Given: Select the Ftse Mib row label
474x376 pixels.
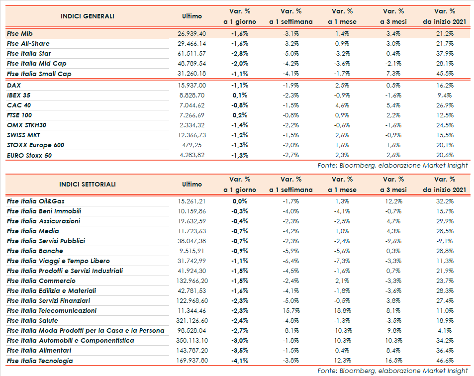Looking at the screenshot, I should tap(20, 33).
